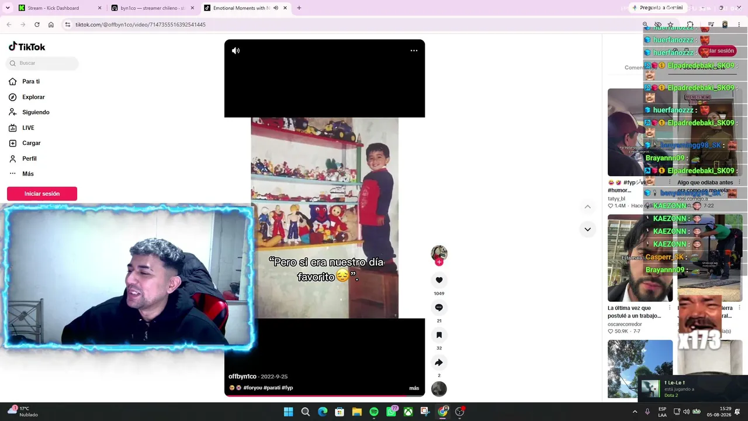Open Microsoft Store from the taskbar
The width and height of the screenshot is (748, 421).
(x=340, y=412)
